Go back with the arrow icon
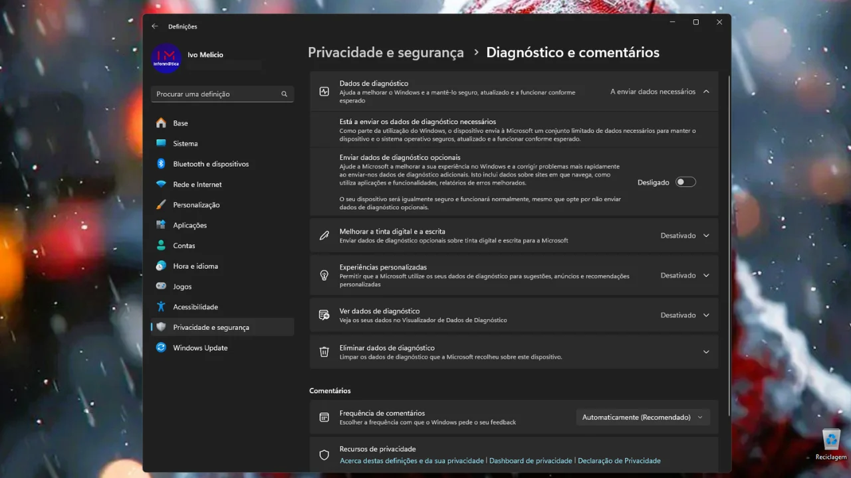 (x=155, y=27)
